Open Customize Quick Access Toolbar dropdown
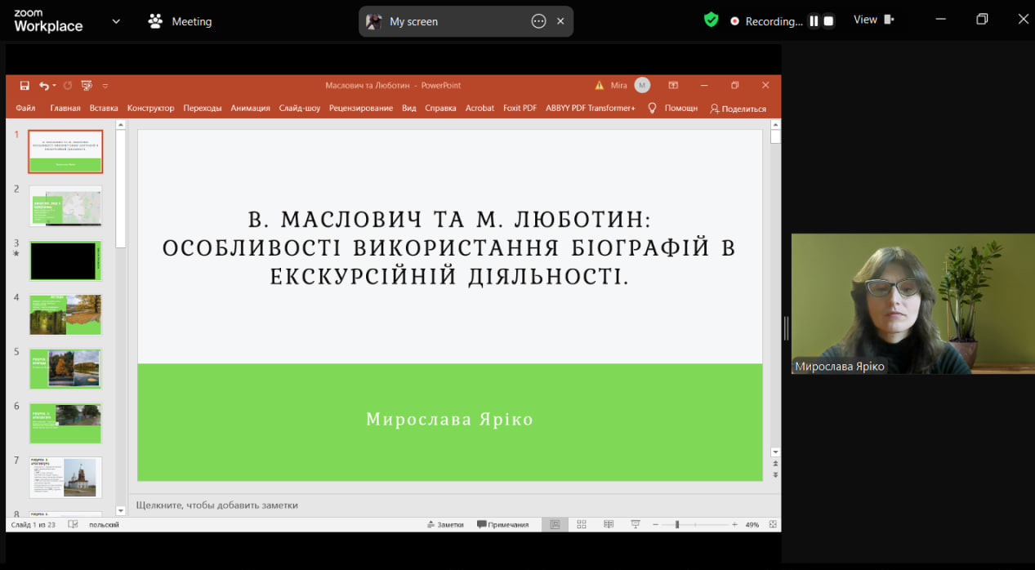 coord(105,85)
